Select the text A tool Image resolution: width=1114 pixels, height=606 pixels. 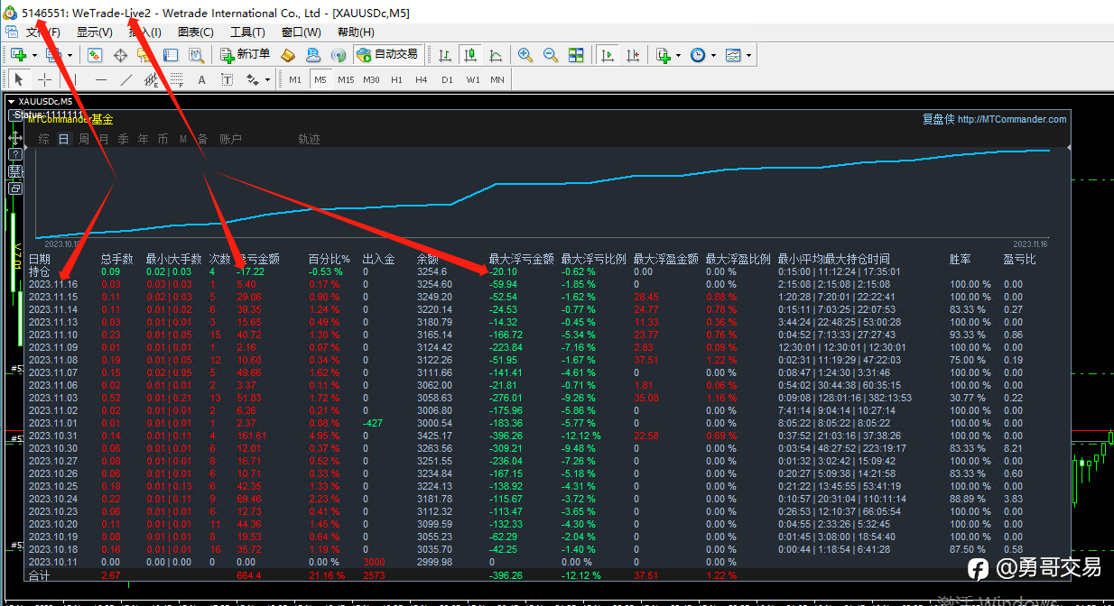pyautogui.click(x=202, y=79)
